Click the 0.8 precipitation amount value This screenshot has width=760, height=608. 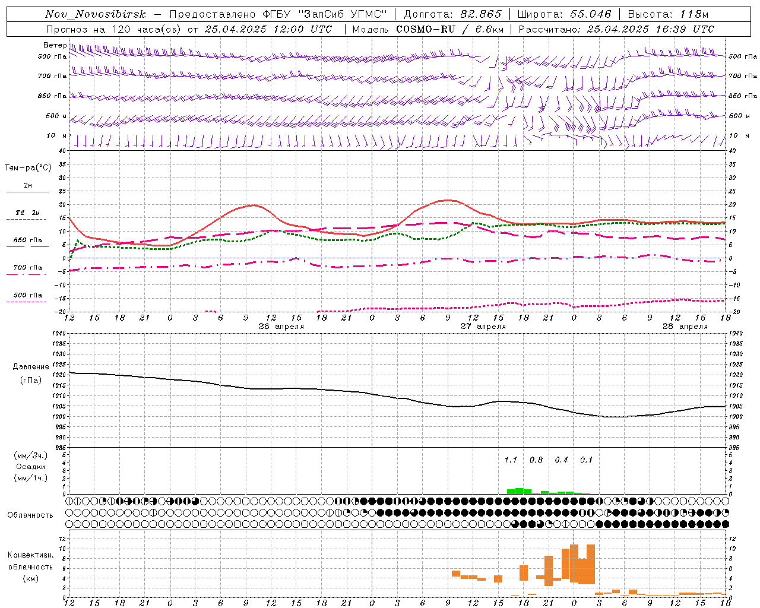tap(536, 460)
